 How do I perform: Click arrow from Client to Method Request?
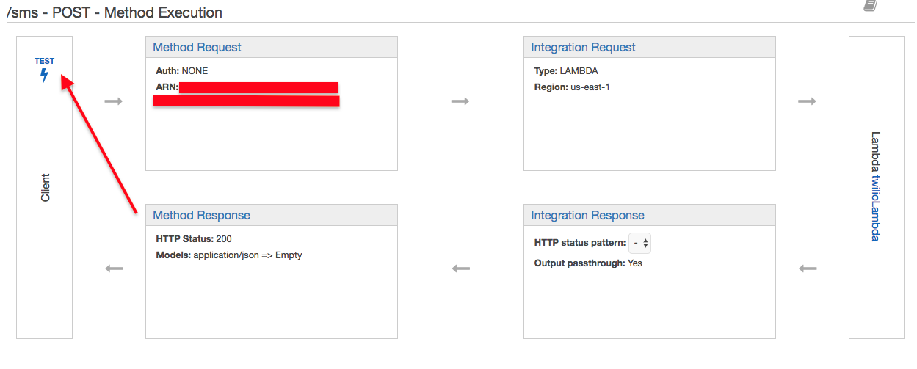click(x=113, y=101)
